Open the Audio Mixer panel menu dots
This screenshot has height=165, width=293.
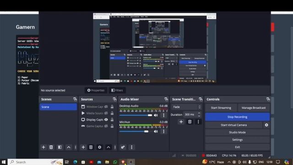coord(131,147)
